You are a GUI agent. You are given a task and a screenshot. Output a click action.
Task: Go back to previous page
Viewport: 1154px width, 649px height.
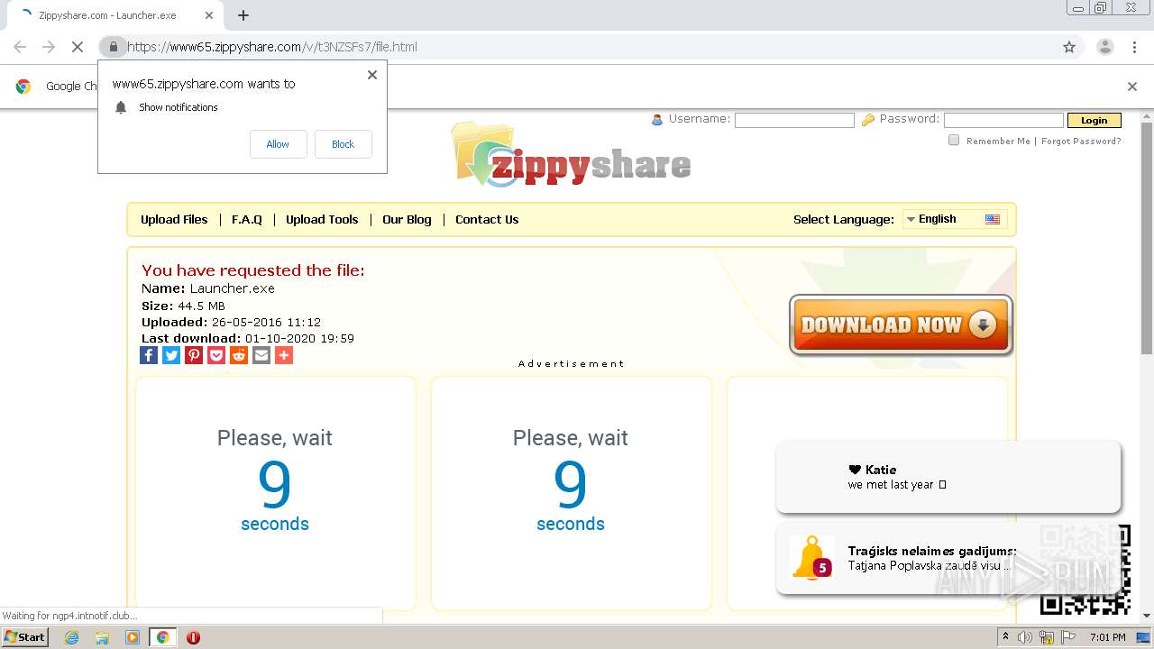(20, 47)
